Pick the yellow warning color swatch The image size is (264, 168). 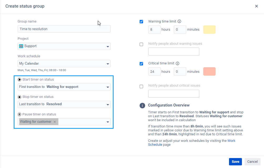coord(209,30)
